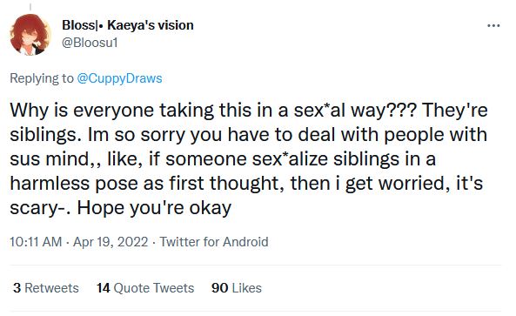The width and height of the screenshot is (516, 316).
Task: Click the number 14 beside Quote Tweets
Action: pyautogui.click(x=103, y=288)
